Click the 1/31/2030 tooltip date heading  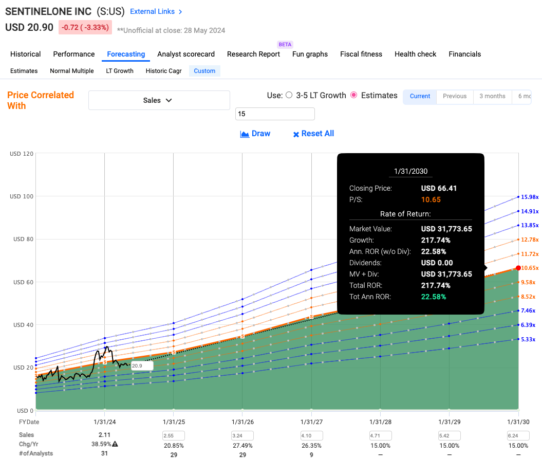pos(410,171)
